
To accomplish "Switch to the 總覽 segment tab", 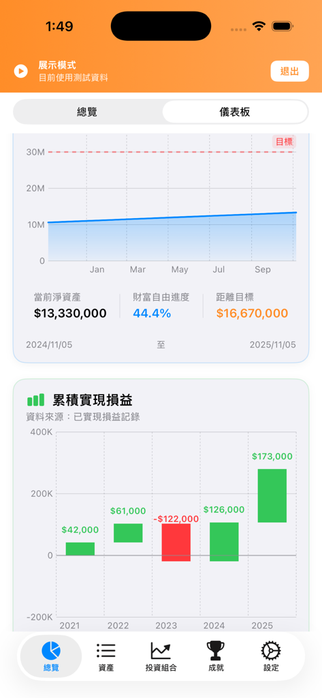I will coord(87,112).
